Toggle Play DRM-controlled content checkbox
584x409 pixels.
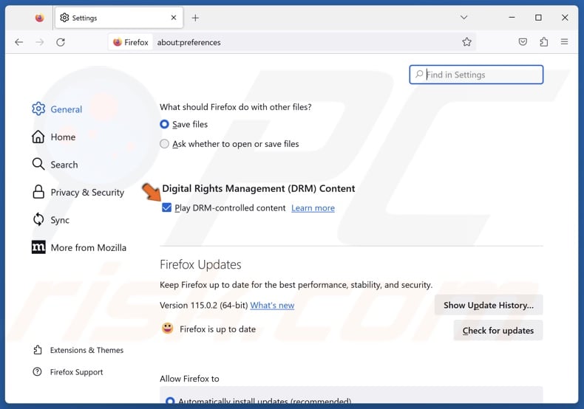click(x=166, y=208)
